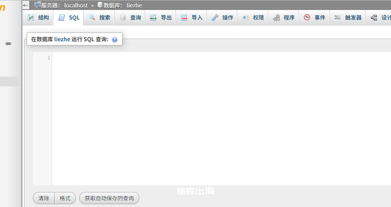Click the liezhe database breadcrumb link
The image size is (391, 207).
[134, 5]
